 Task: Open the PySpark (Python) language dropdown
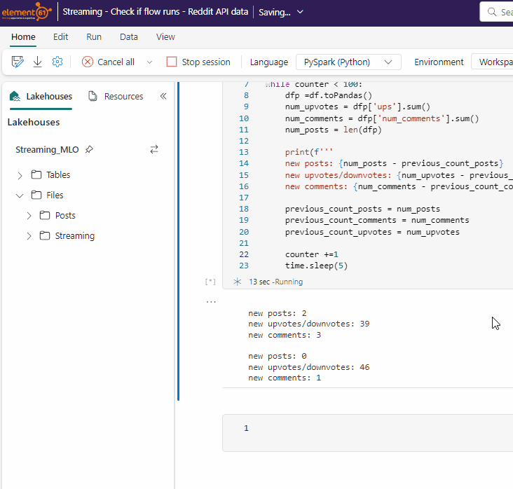(348, 62)
